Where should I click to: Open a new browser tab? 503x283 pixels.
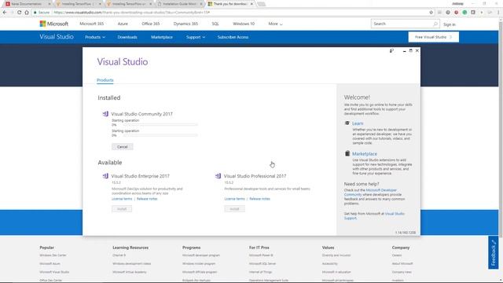[x=262, y=4]
